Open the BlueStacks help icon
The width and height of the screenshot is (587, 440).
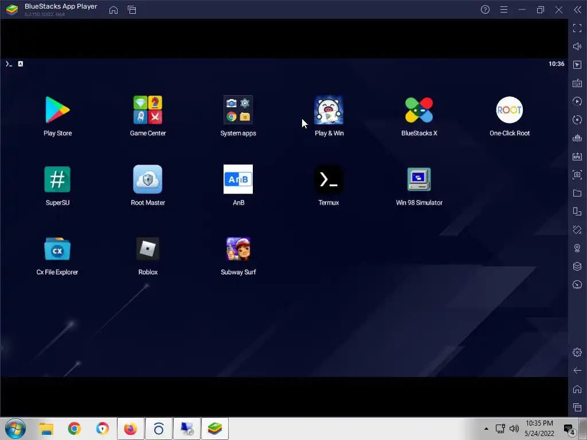(485, 10)
